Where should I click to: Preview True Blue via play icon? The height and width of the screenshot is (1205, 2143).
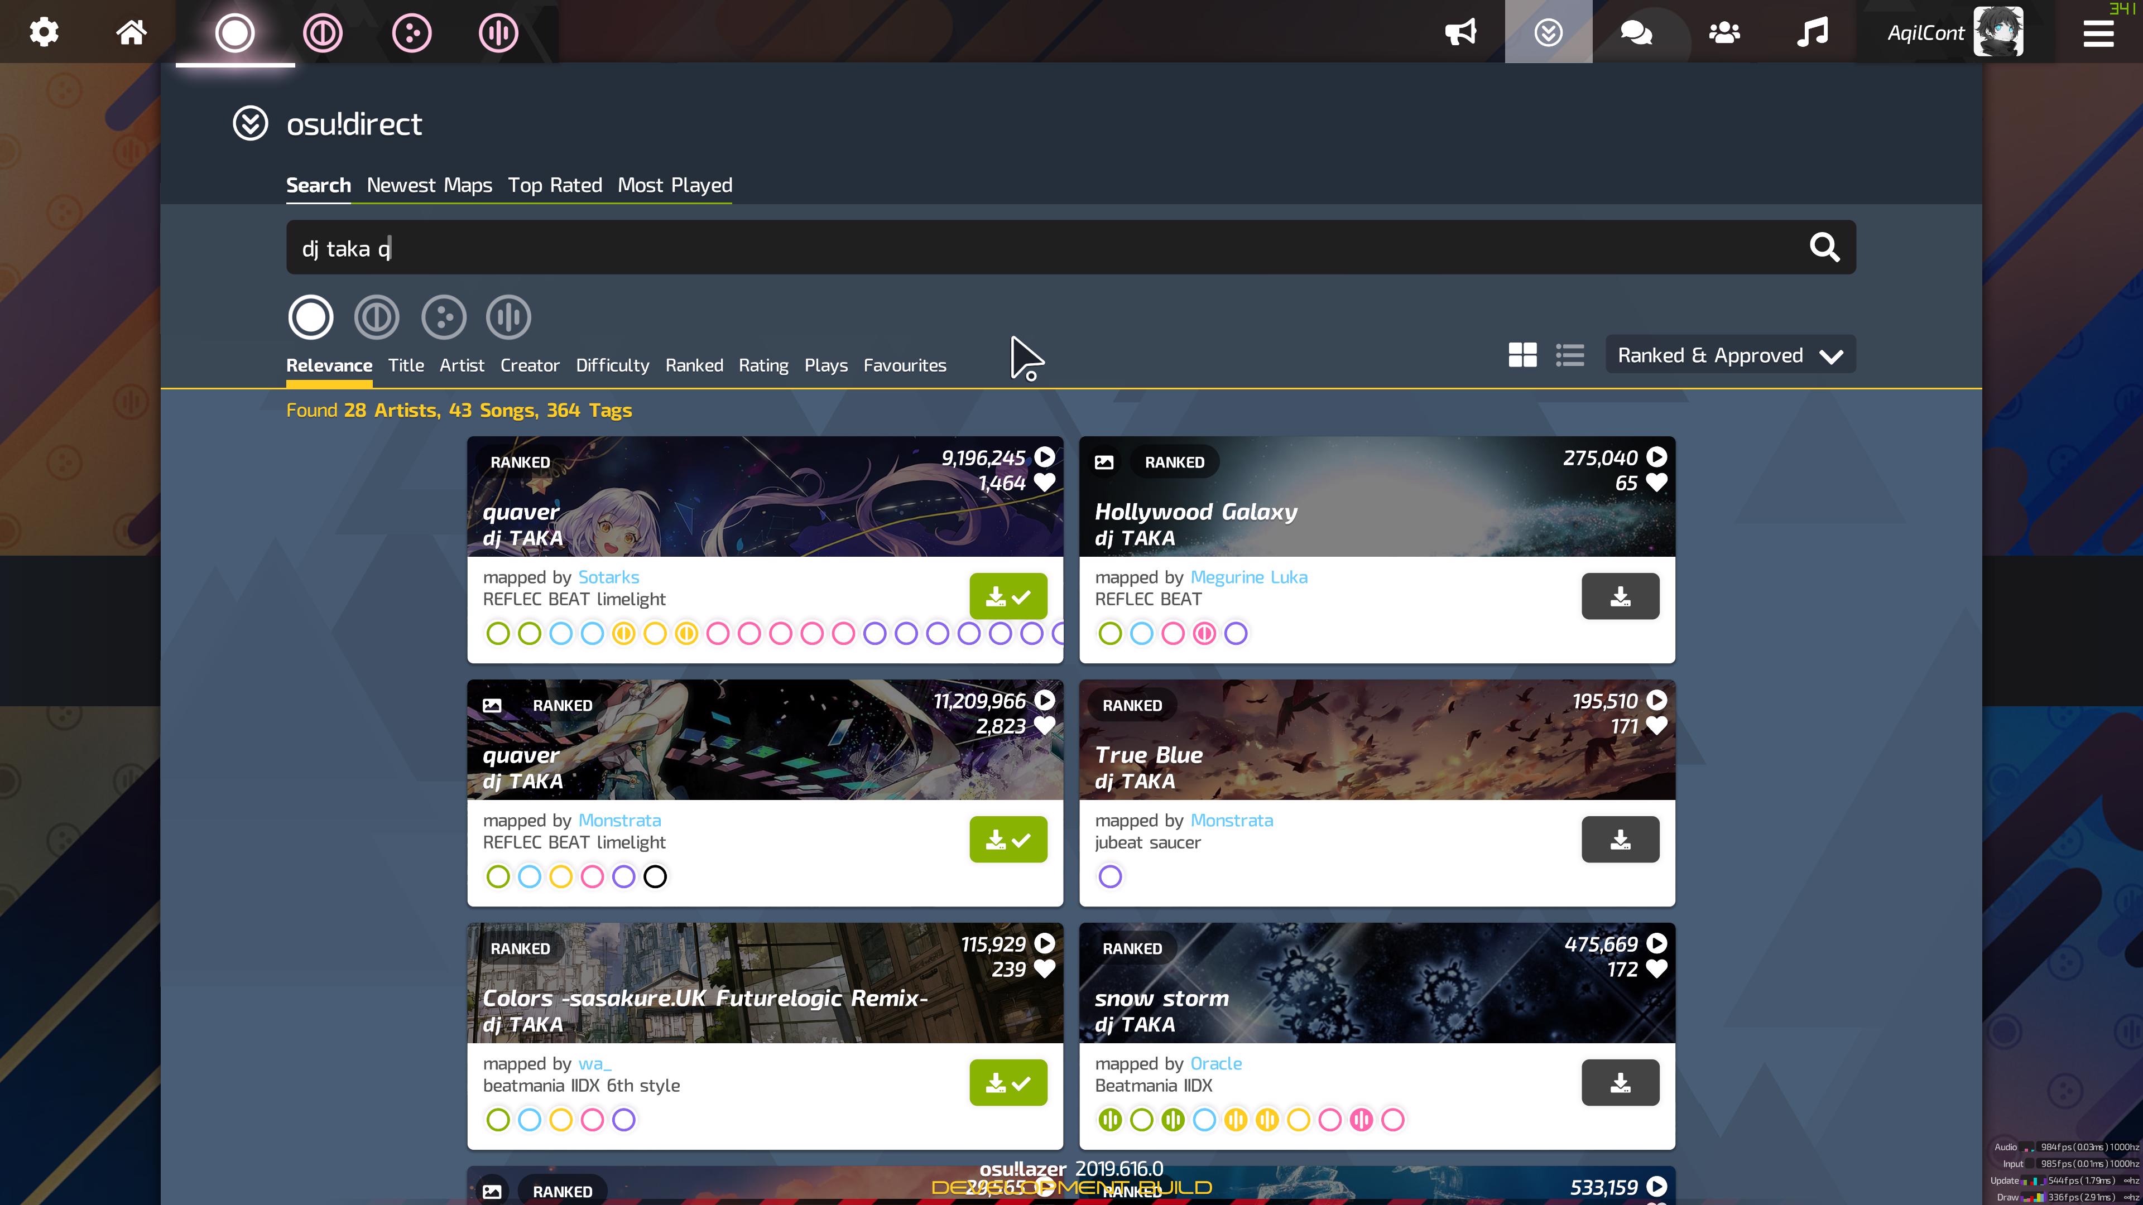click(x=1656, y=700)
